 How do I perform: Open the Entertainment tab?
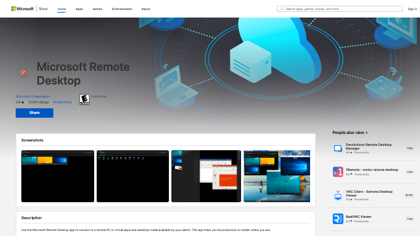click(122, 9)
